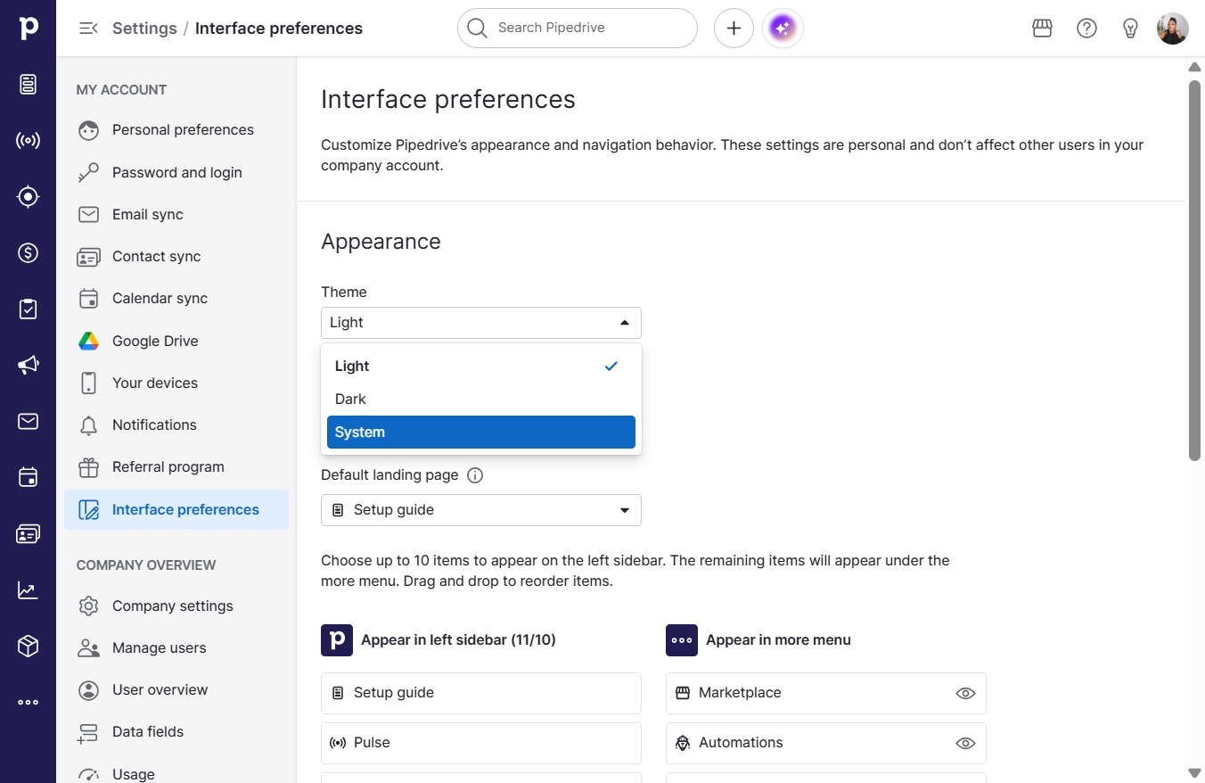Click the vertical scrollbar thumb

click(1195, 270)
